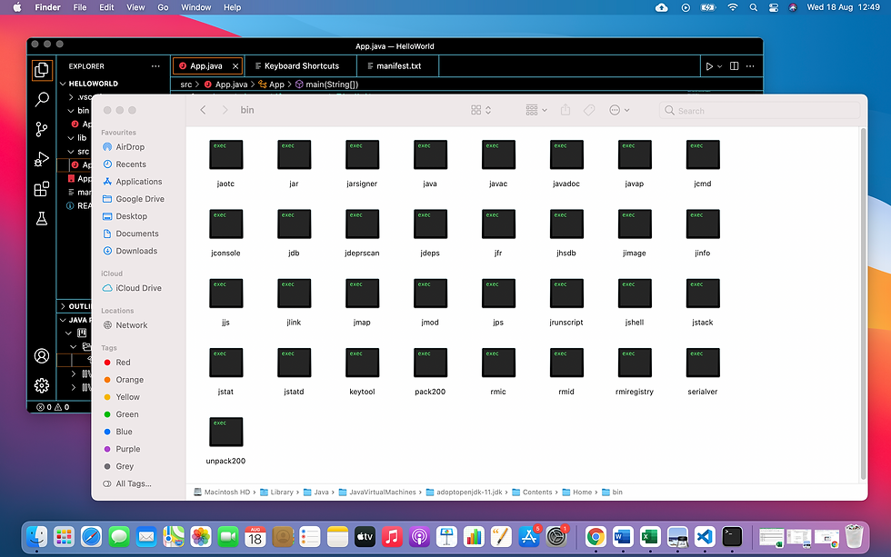The image size is (891, 557).
Task: Filter by the Purple tag in Finder sidebar
Action: pos(128,449)
